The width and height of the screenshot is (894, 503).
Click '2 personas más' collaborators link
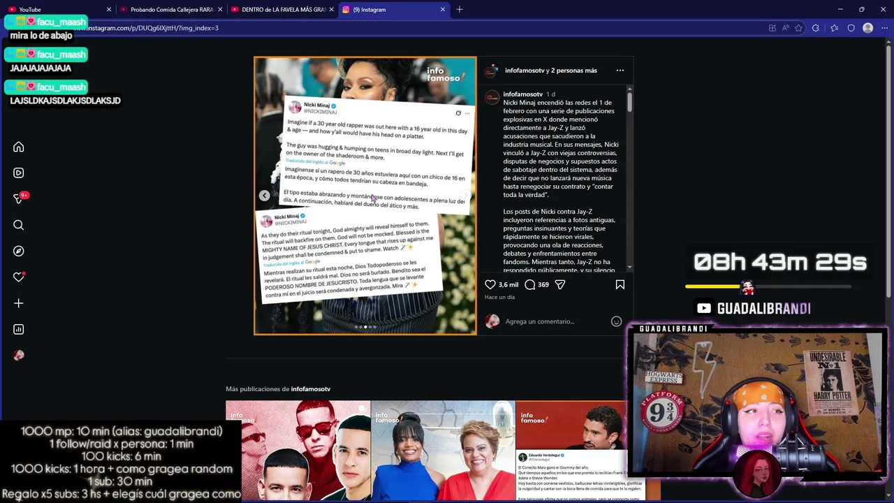point(574,71)
